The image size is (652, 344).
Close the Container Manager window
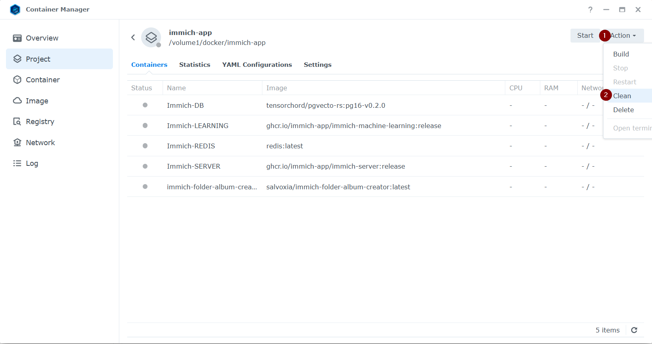point(638,10)
